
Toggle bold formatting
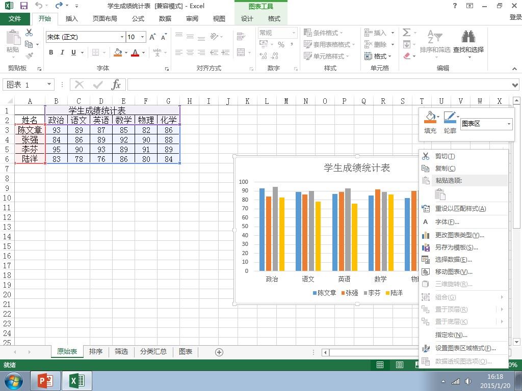pos(51,52)
